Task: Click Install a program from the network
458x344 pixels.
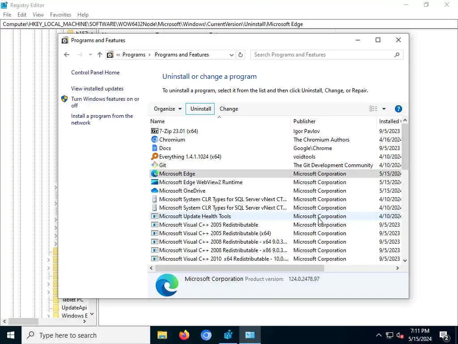Action: coord(102,119)
